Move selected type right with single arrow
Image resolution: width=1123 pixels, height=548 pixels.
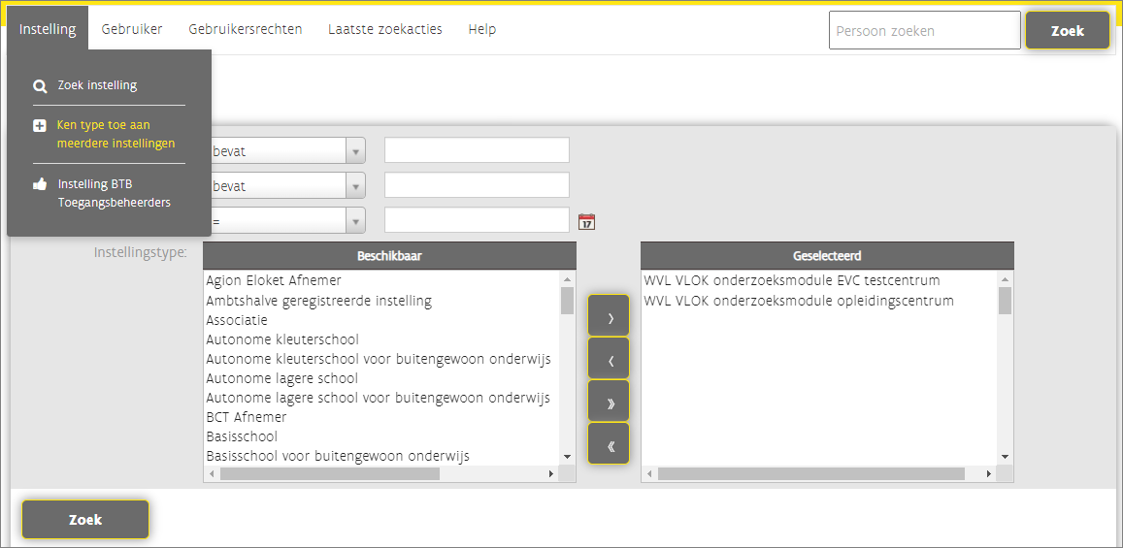609,316
